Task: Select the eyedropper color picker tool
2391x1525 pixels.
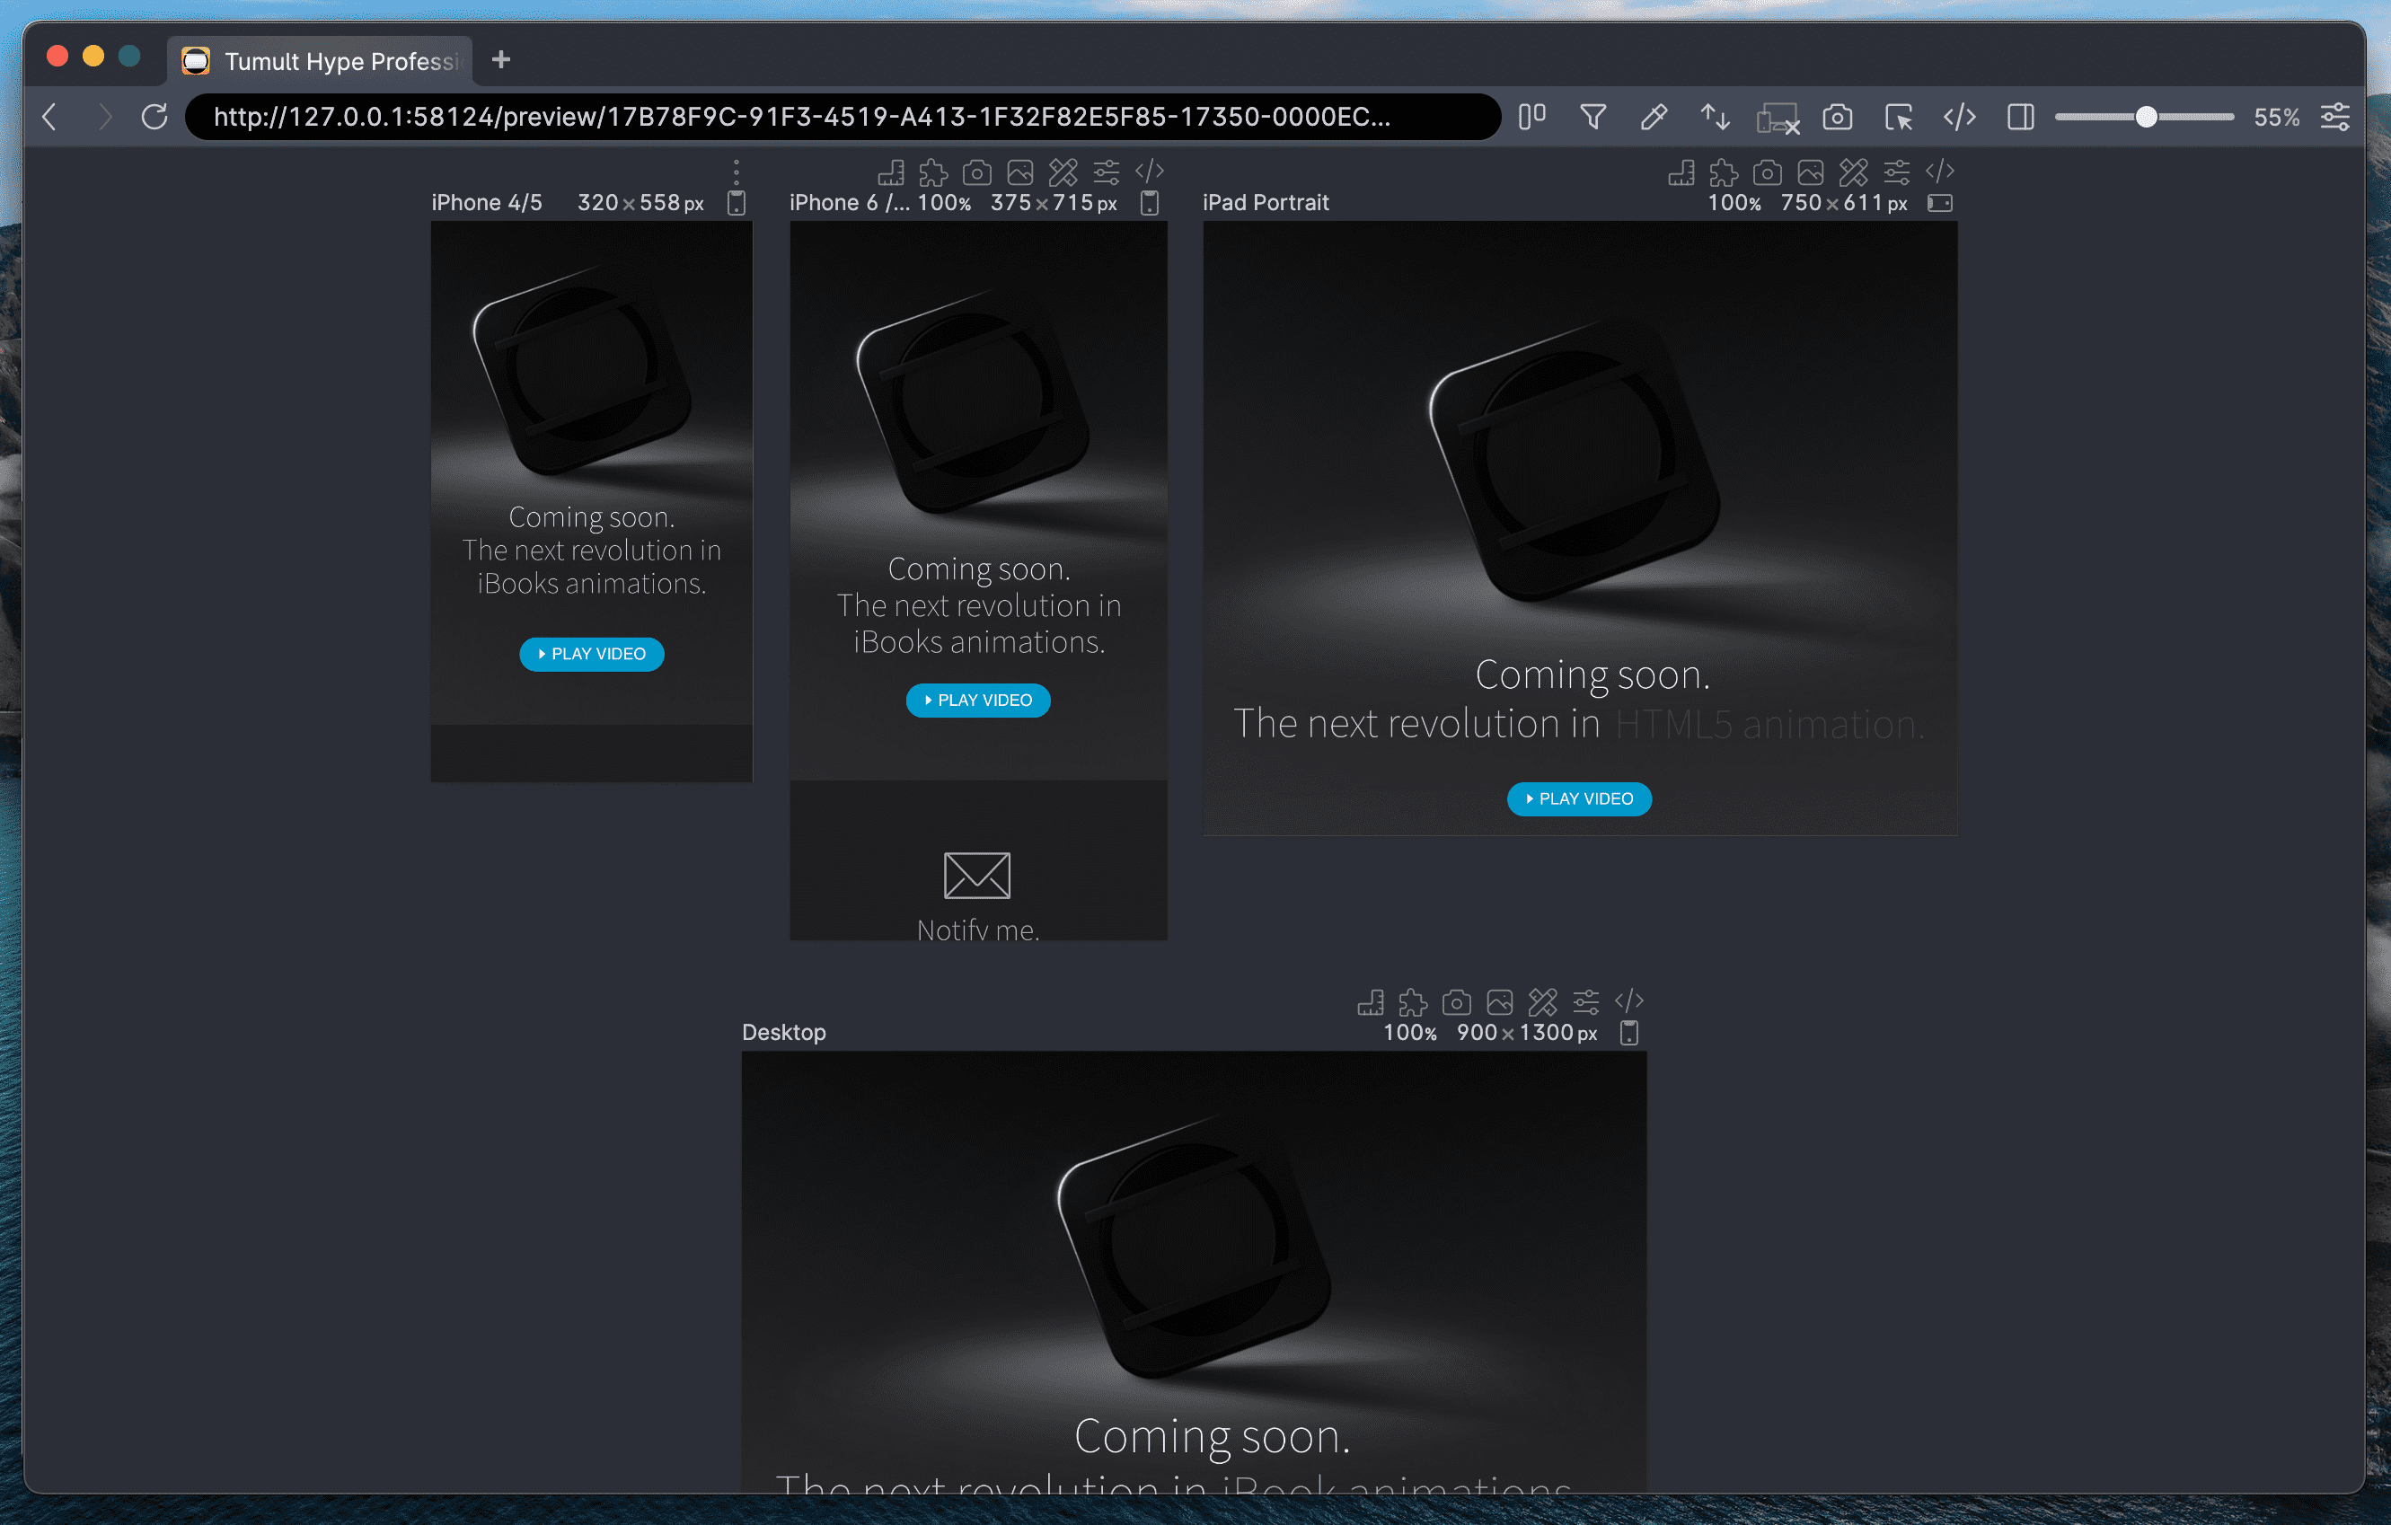Action: point(1654,117)
